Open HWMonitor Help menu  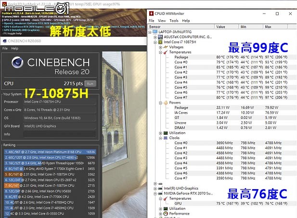coord(186,21)
